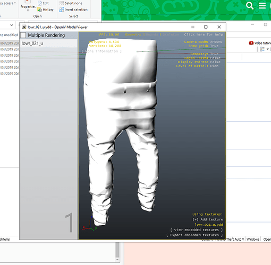Click View embedded textures

[196, 230]
